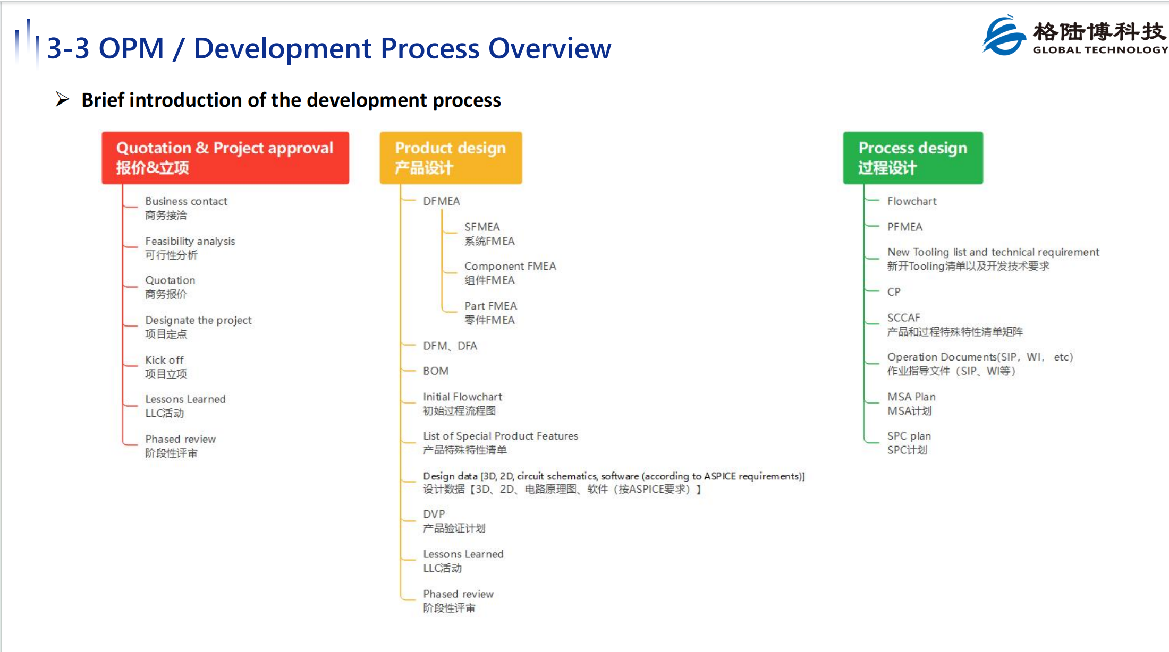Viewport: 1169px width, 652px height.
Task: Select the Flowchart item under Process design
Action: coord(912,201)
